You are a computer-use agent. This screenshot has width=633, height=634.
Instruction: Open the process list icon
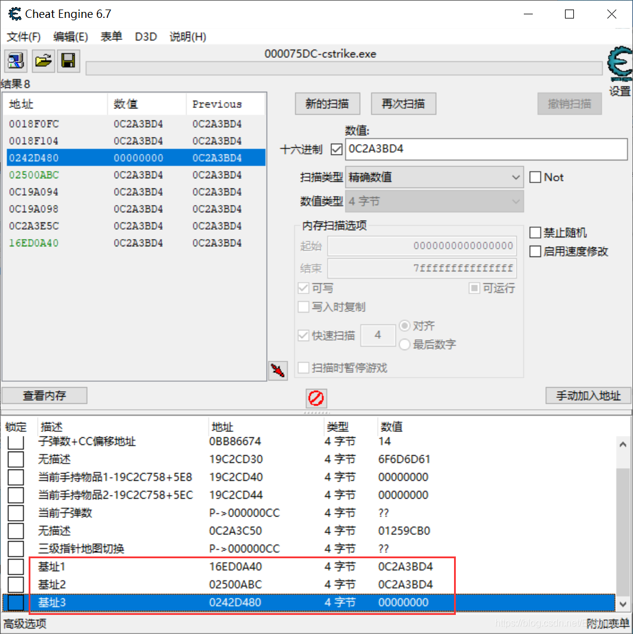[x=16, y=61]
